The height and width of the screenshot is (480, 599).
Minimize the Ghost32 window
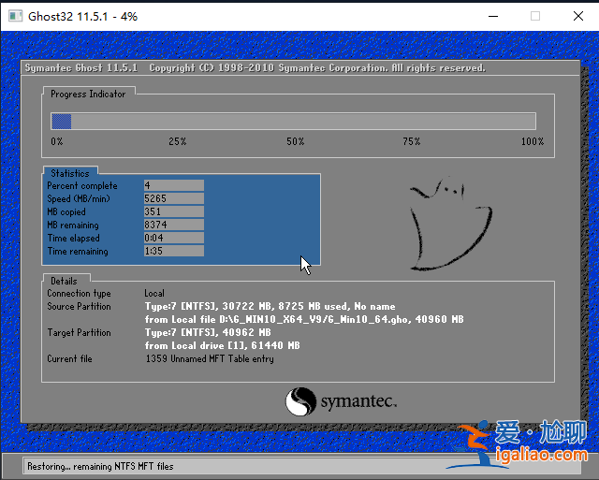coord(492,16)
